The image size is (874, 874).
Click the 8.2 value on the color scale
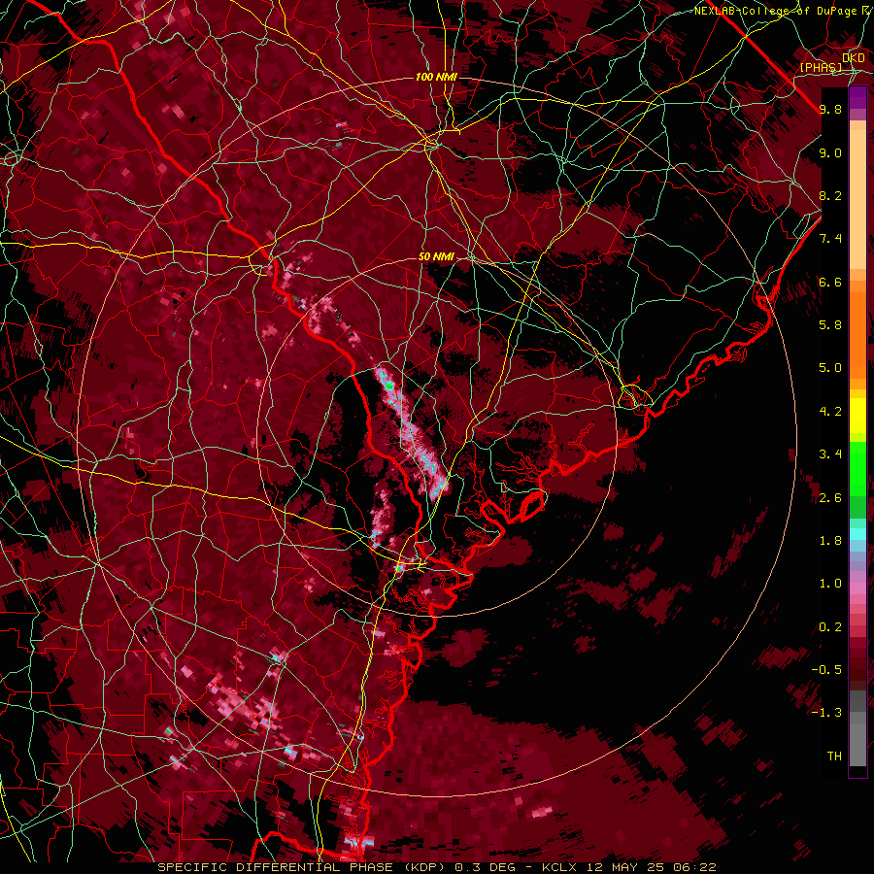click(x=830, y=195)
